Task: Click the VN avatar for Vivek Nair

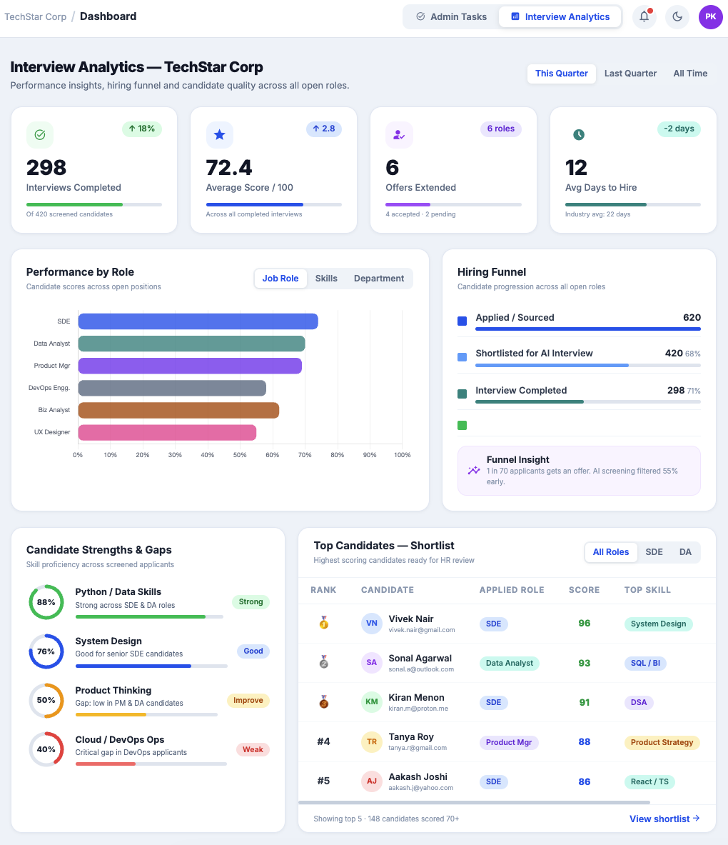Action: (372, 623)
